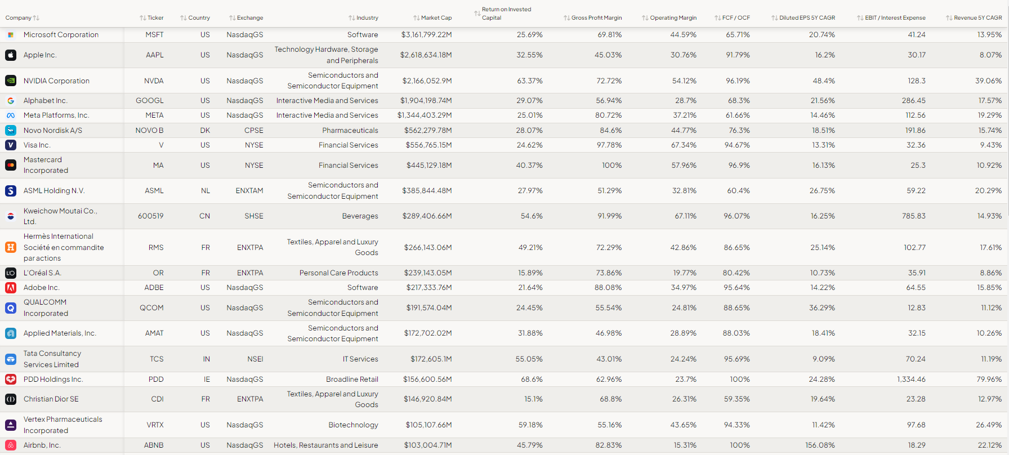This screenshot has height=455, width=1009.
Task: Click the Vertex Pharmaceuticals logo icon
Action: tap(11, 425)
